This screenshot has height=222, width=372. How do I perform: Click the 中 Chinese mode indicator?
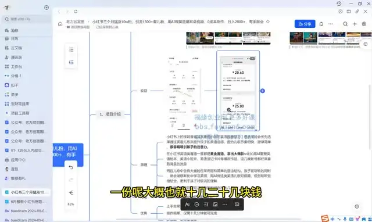pos(332,219)
